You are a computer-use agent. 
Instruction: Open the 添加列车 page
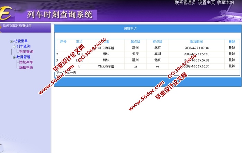pos(26,62)
